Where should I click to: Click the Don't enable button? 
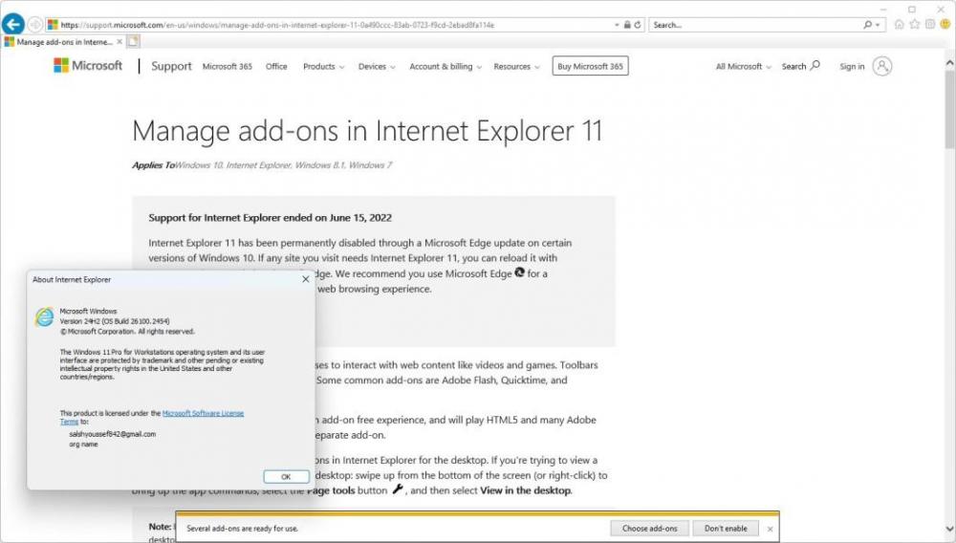point(727,528)
